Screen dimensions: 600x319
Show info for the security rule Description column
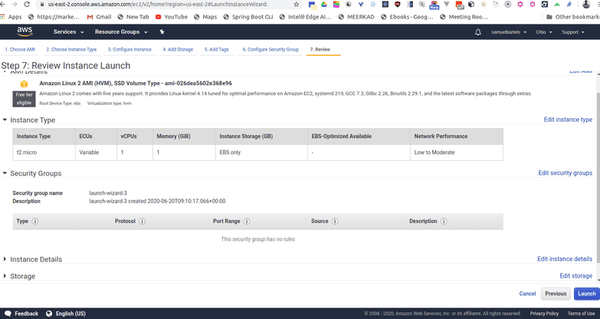pos(444,222)
